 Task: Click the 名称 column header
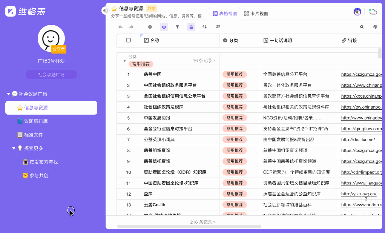180,40
